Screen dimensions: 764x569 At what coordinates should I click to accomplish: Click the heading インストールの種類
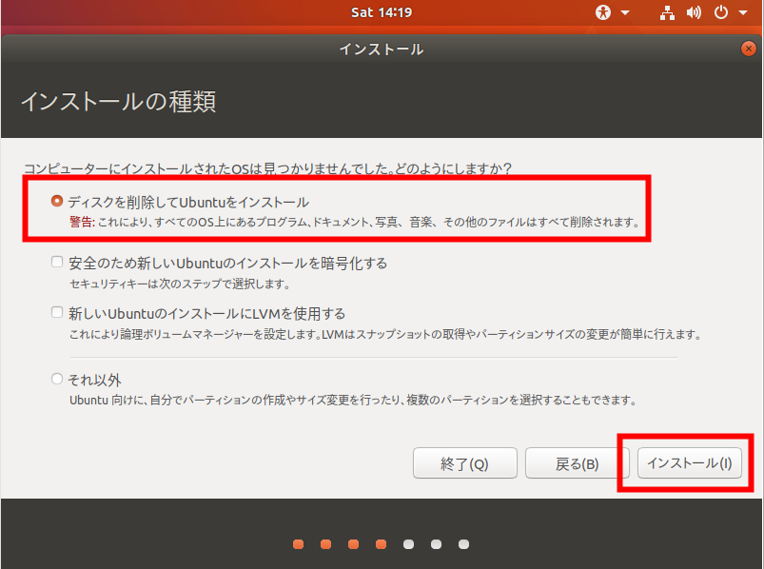[x=118, y=102]
